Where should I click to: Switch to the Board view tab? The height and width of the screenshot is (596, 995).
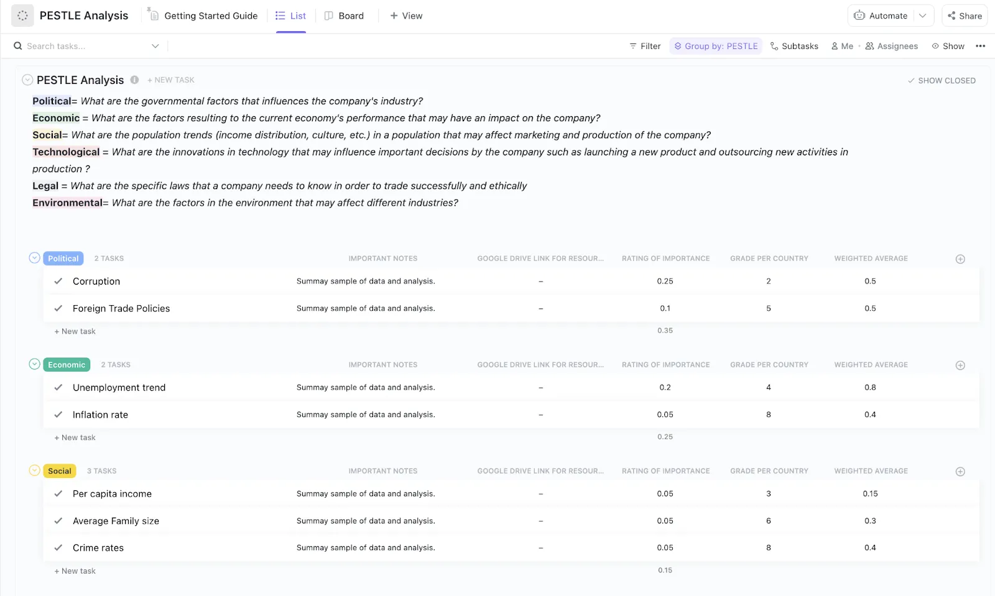[344, 16]
